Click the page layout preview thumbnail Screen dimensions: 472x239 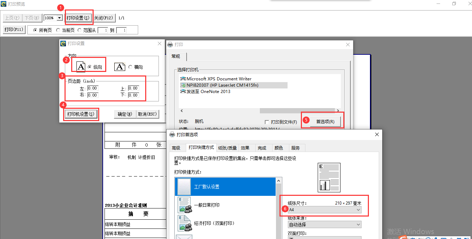(329, 178)
